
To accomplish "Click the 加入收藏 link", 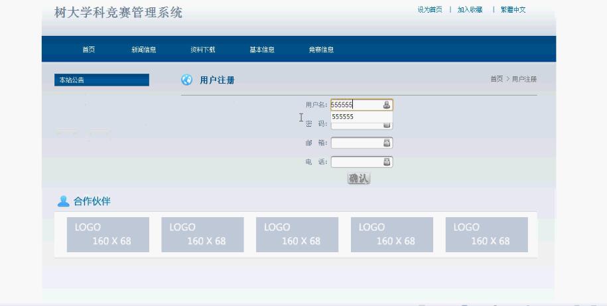I will pos(470,10).
